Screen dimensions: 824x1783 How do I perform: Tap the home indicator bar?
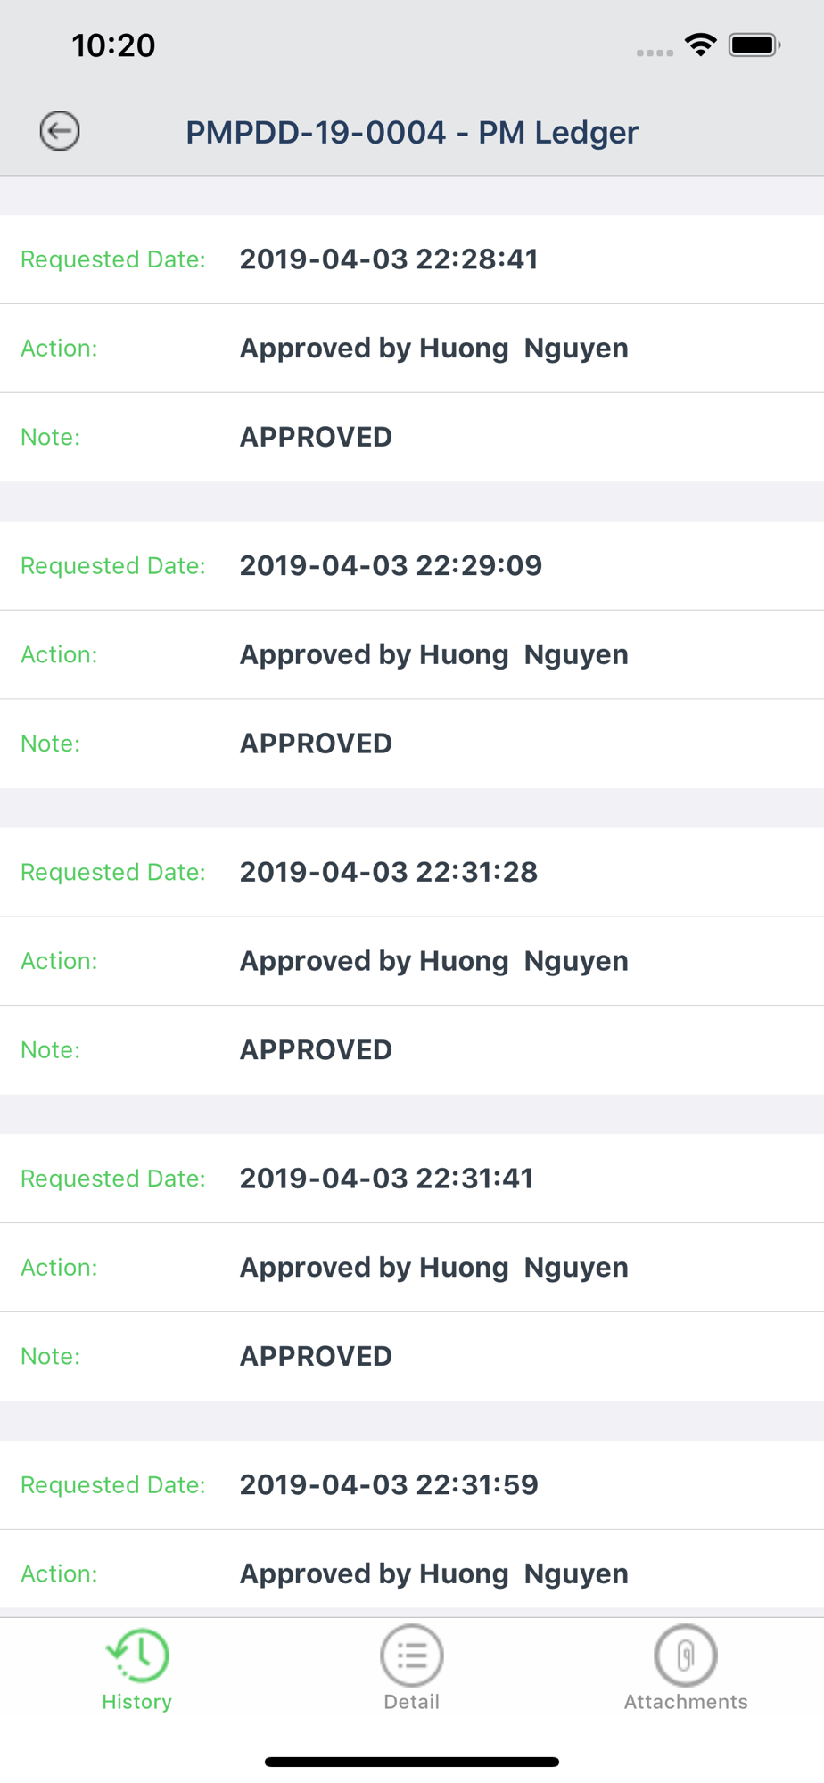pos(412,1762)
